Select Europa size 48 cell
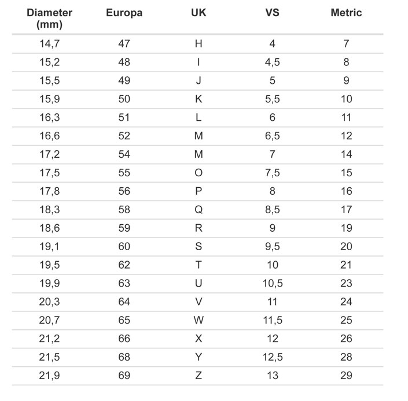This screenshot has height=401, width=408. coord(124,62)
